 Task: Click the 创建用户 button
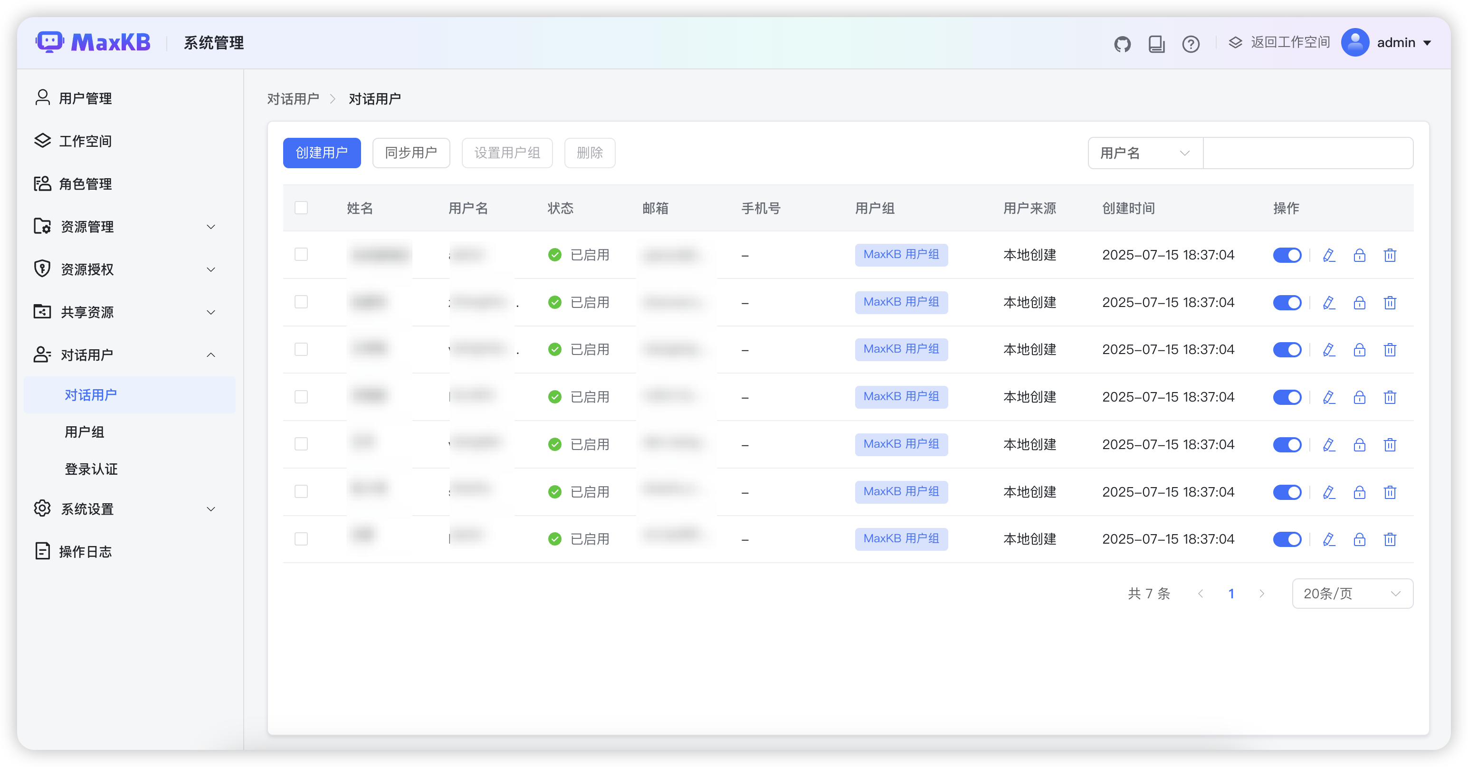[x=322, y=153]
